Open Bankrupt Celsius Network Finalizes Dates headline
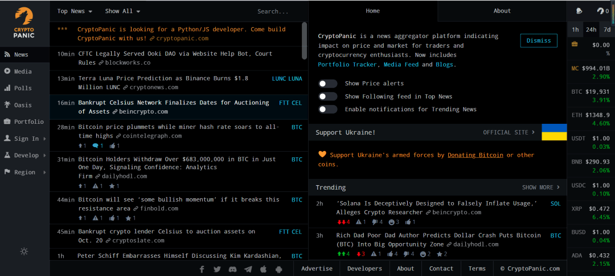Viewport: 615px width, 276px height. pos(174,107)
